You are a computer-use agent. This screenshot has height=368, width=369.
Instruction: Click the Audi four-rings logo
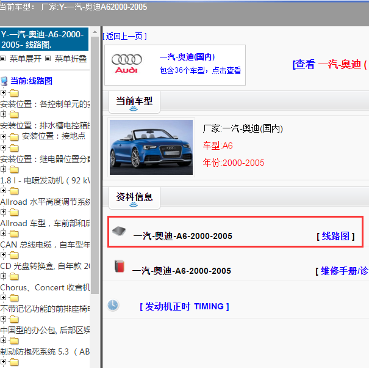point(127,64)
